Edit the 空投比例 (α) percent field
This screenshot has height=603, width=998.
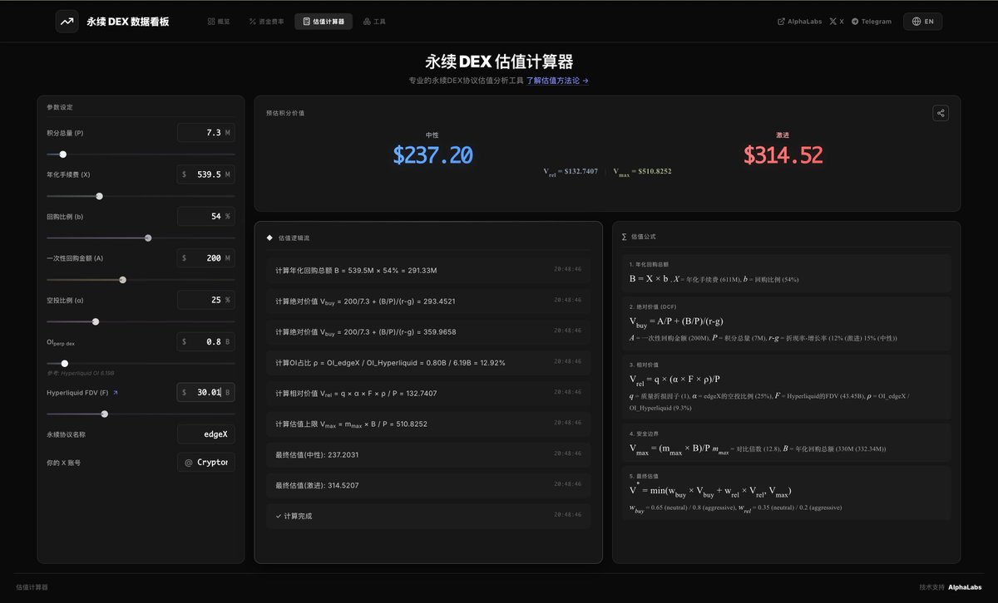pyautogui.click(x=206, y=300)
